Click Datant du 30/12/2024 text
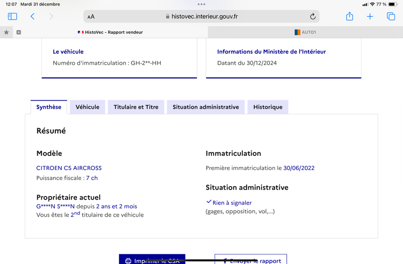Viewport: 403px width, 264px height. click(x=247, y=63)
